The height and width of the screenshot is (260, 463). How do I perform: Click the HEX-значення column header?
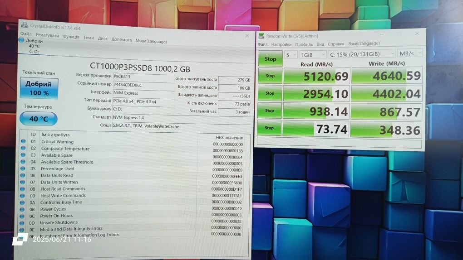(229, 138)
